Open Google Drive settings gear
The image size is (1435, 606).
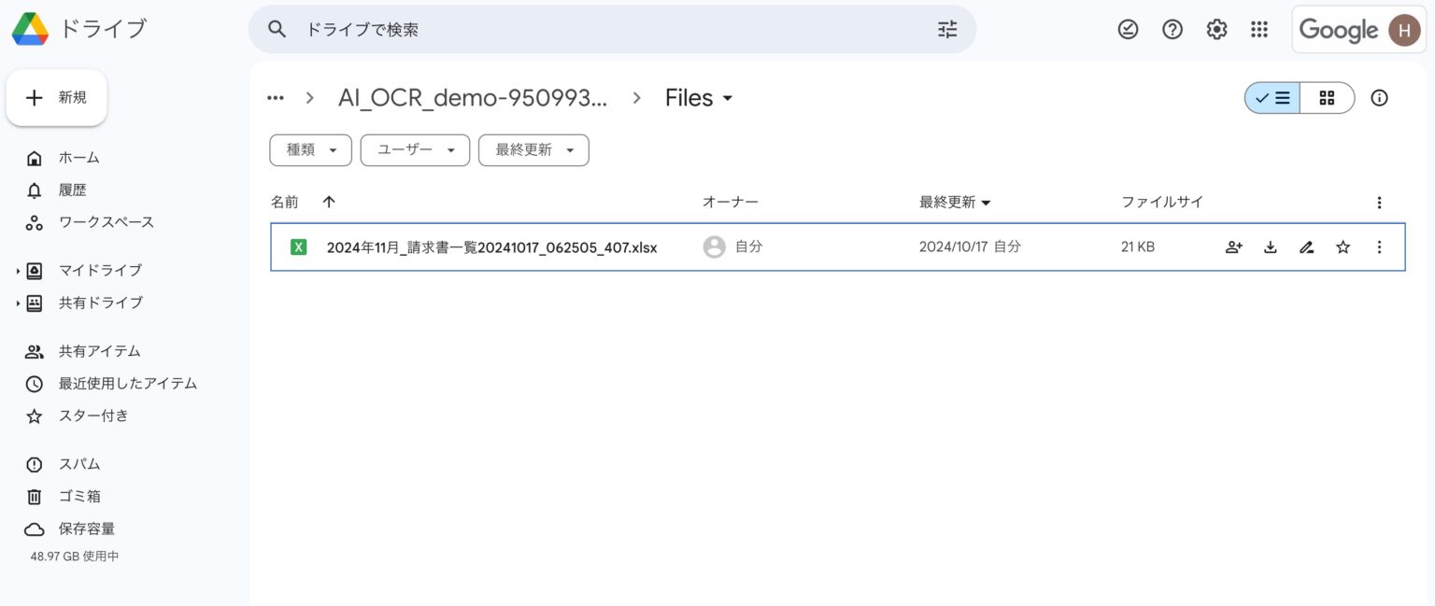pyautogui.click(x=1216, y=29)
